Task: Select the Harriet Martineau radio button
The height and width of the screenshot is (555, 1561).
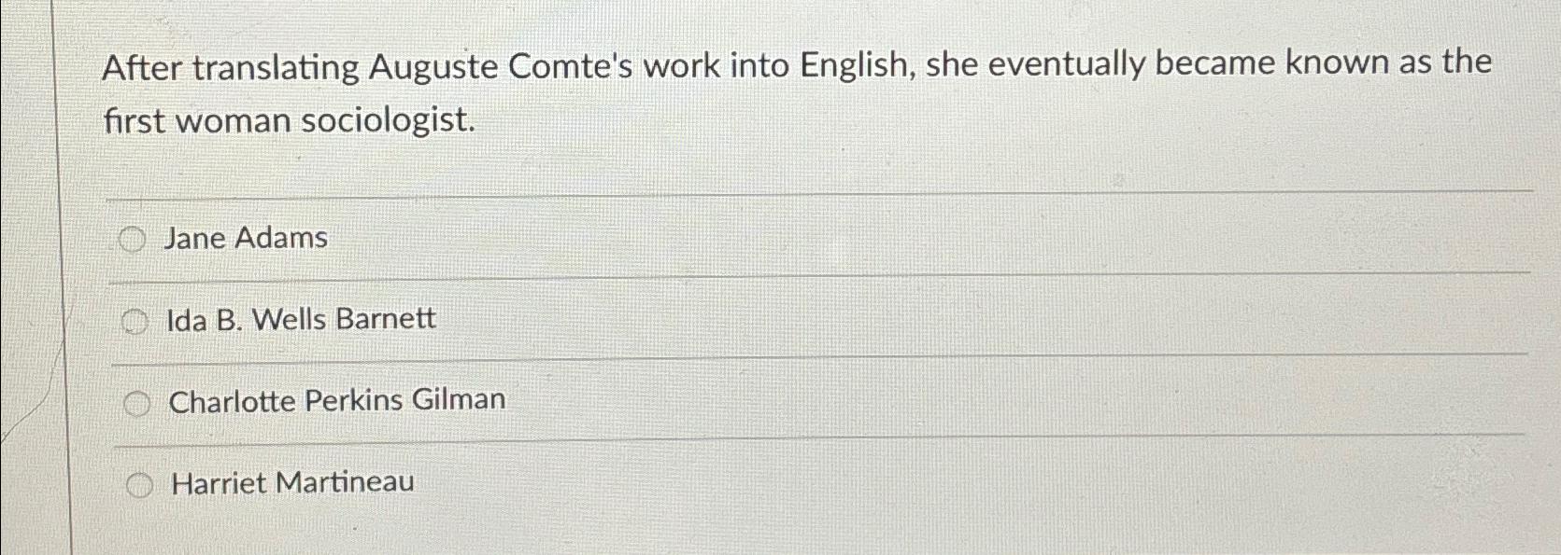Action: coord(140,484)
